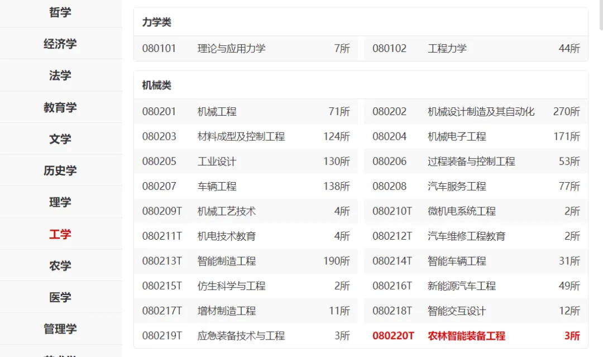Select the 哲学 category in sidebar
The image size is (603, 357).
(x=60, y=12)
